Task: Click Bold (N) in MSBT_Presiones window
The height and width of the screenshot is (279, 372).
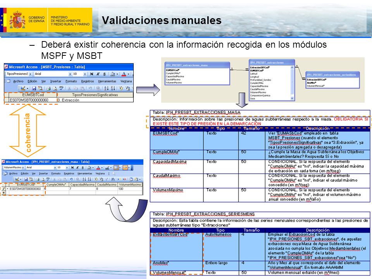Action: 91,74
